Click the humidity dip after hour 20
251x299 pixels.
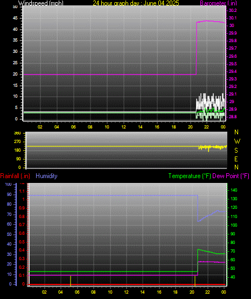(198, 221)
